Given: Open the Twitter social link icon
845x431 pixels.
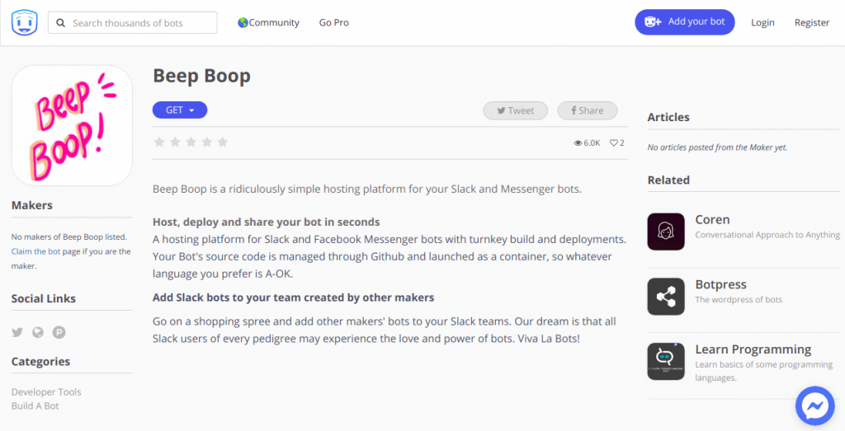Looking at the screenshot, I should click(17, 333).
